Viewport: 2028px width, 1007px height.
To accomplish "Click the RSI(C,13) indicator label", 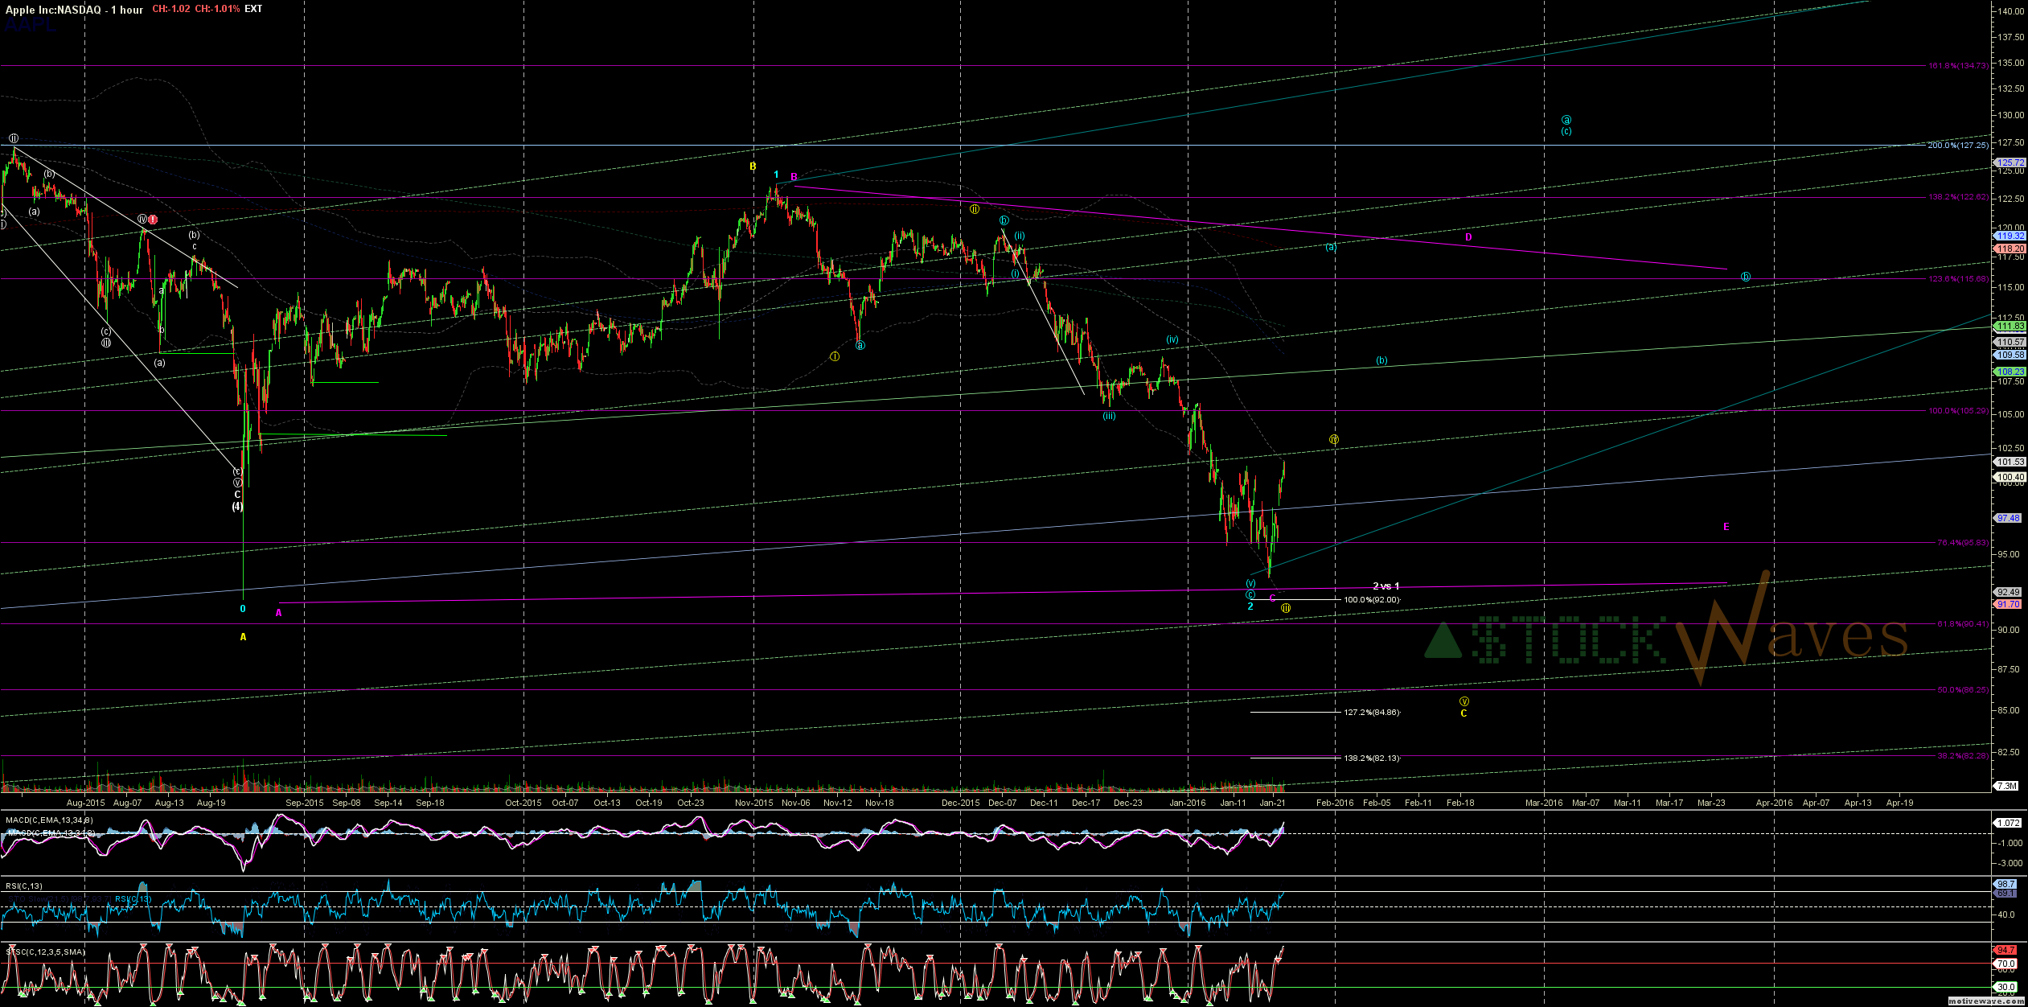I will pyautogui.click(x=23, y=886).
